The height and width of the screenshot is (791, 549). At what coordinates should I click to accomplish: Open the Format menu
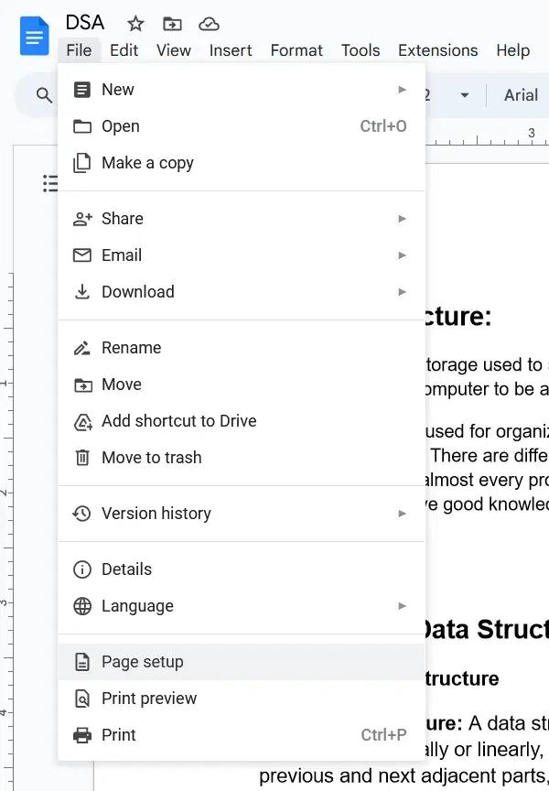click(x=296, y=50)
